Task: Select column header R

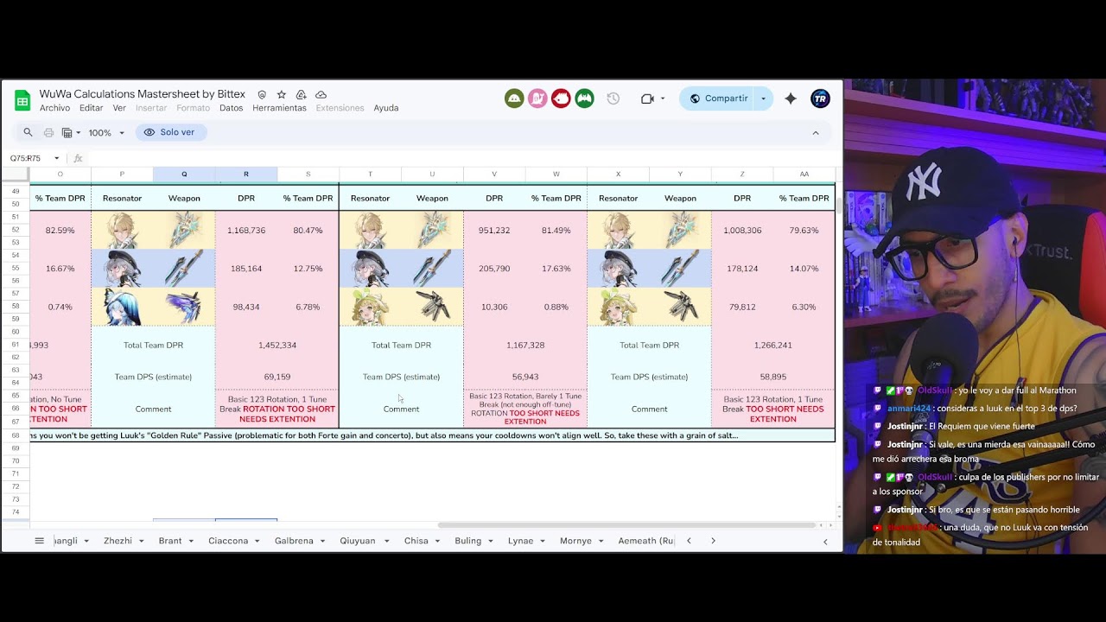Action: tap(245, 174)
